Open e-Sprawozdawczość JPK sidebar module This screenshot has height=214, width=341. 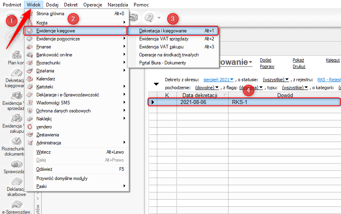(x=17, y=207)
